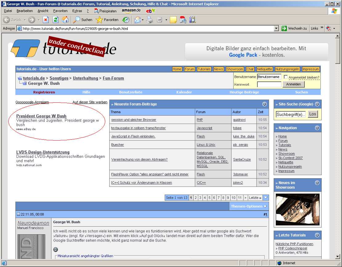Viewport: 342px width, 267px height.
Task: Open the mail envelope icon
Action: point(137,20)
